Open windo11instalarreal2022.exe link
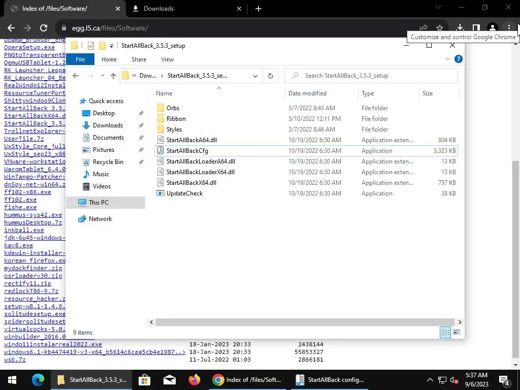This screenshot has height=390, width=520. point(53,344)
